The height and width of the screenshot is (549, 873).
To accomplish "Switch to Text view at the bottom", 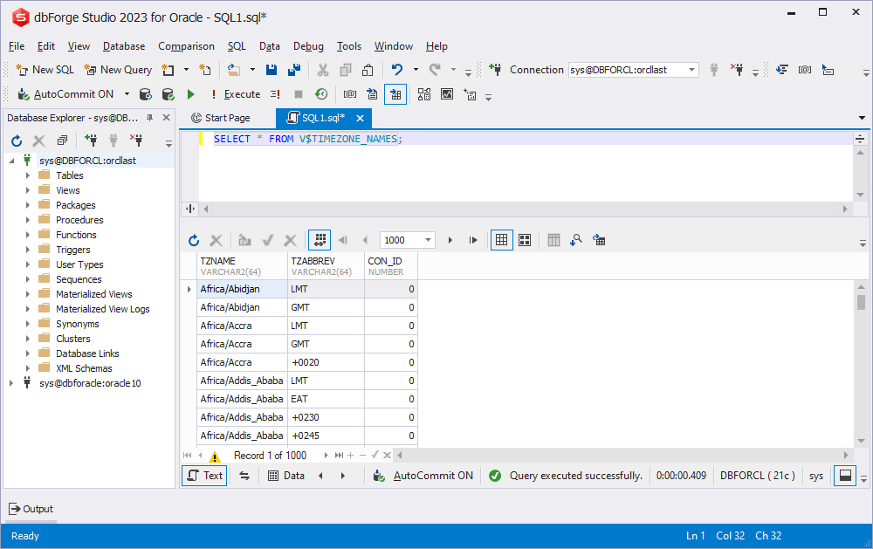I will pos(204,476).
